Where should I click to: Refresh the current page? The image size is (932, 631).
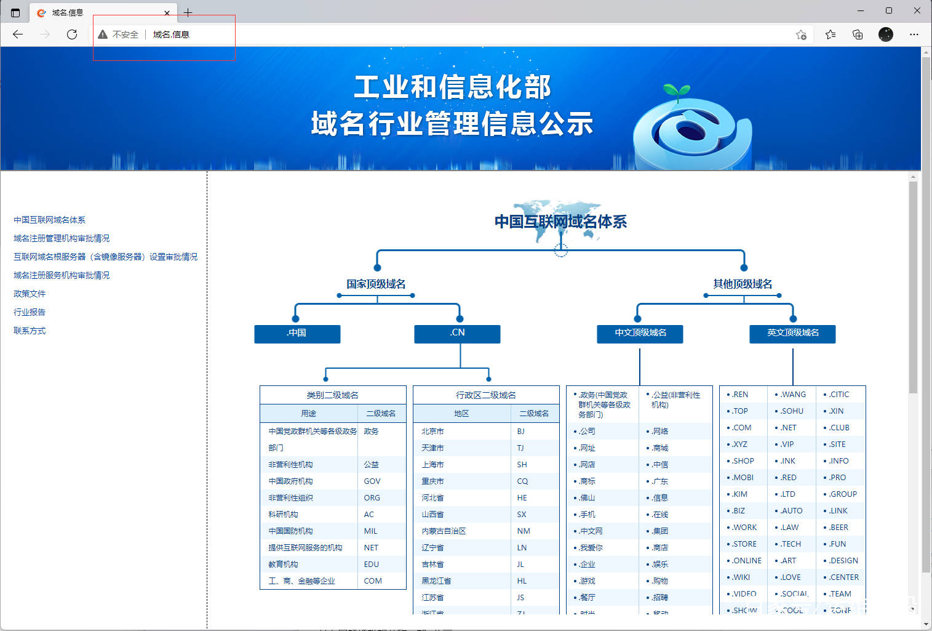coord(72,34)
